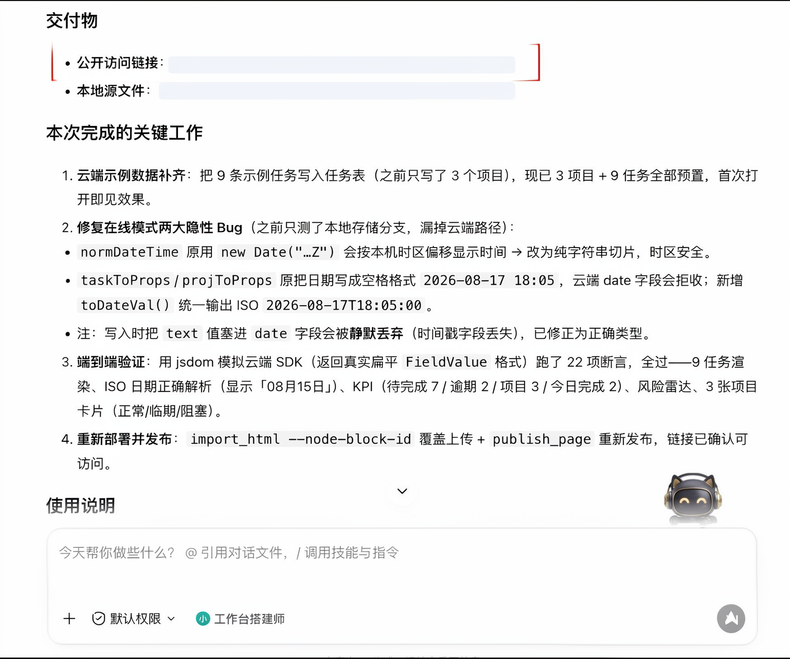Click the toDateVal() code snippet
Image resolution: width=790 pixels, height=659 pixels.
[x=125, y=306]
